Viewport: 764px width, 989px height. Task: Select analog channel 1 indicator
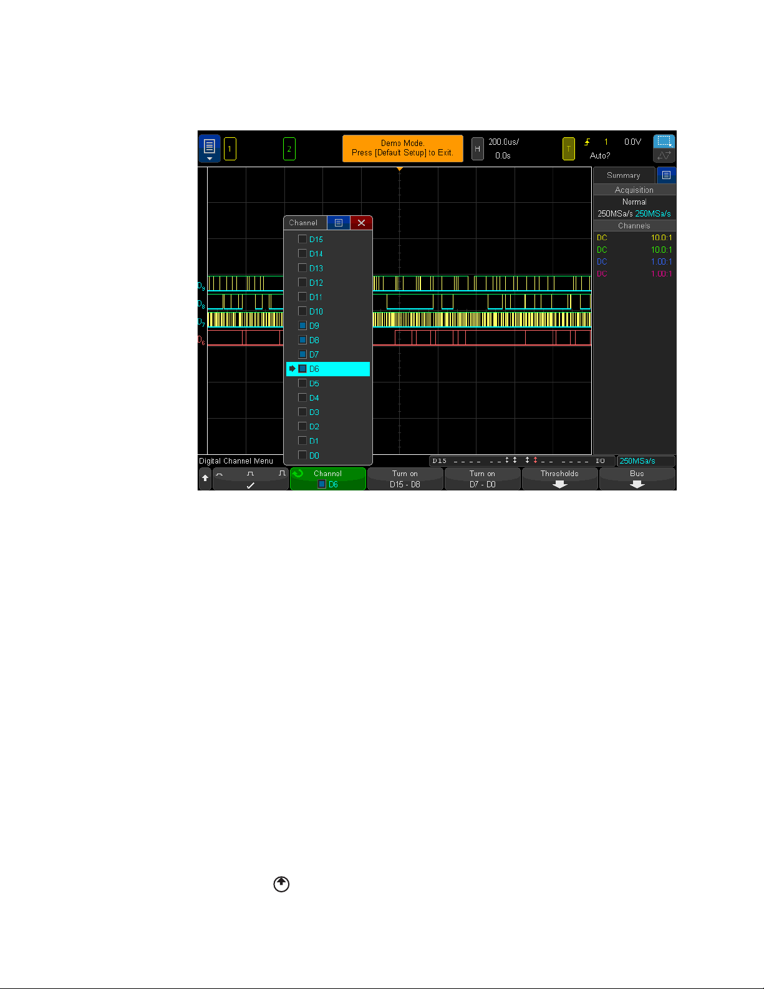(x=230, y=149)
